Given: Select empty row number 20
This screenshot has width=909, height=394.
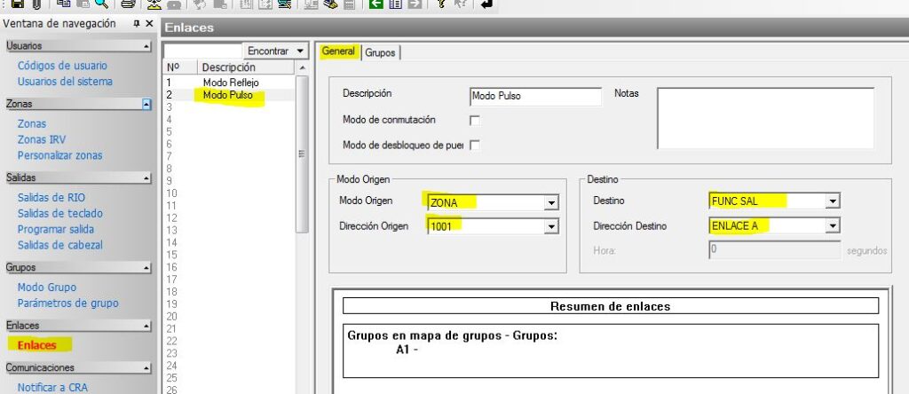Looking at the screenshot, I should [229, 317].
